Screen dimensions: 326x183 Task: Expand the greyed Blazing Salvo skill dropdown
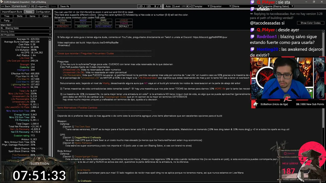click(26, 32)
